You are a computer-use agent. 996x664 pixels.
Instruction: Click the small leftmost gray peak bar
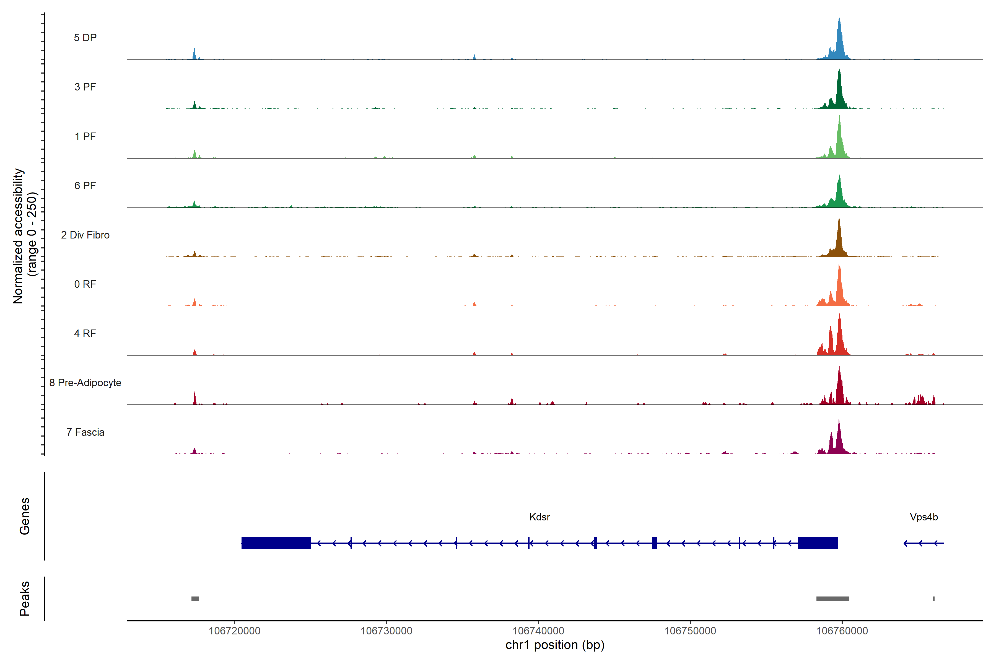[195, 599]
